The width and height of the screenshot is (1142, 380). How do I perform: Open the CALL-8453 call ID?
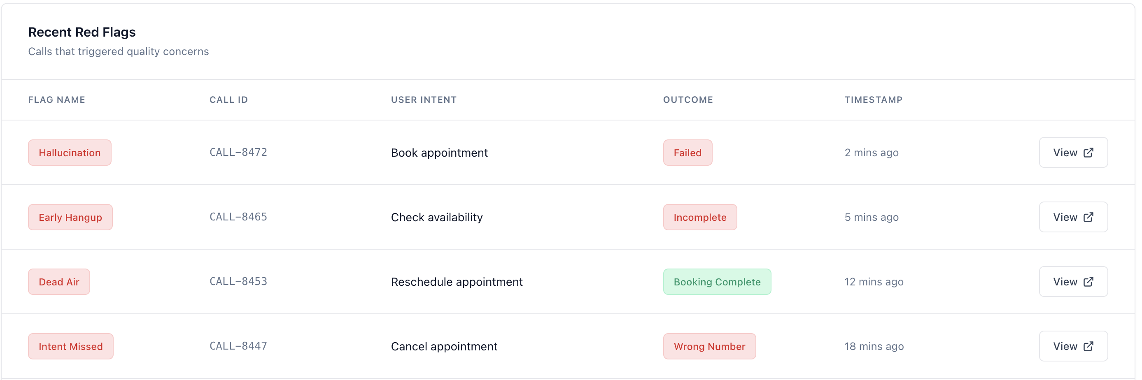(x=238, y=282)
